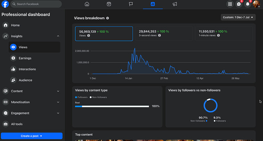Click the Reel label above the bar
The height and width of the screenshot is (141, 263).
point(77,103)
